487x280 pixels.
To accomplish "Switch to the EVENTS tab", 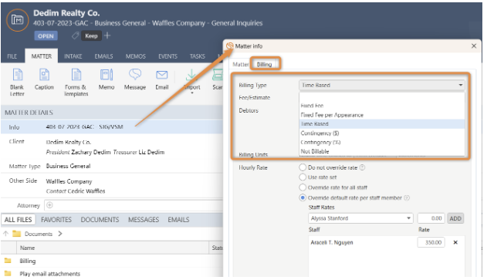I will coord(167,56).
